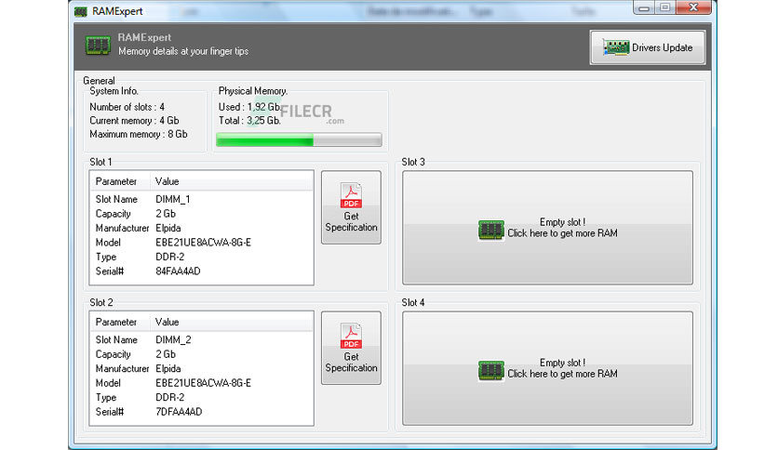Click the PDF icon beside Slot 1

[x=351, y=195]
